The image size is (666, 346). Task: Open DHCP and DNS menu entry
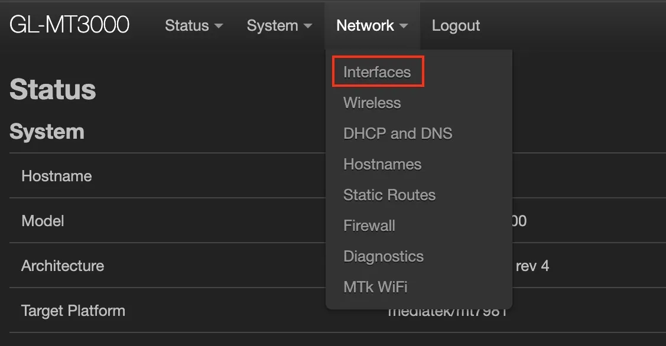398,133
